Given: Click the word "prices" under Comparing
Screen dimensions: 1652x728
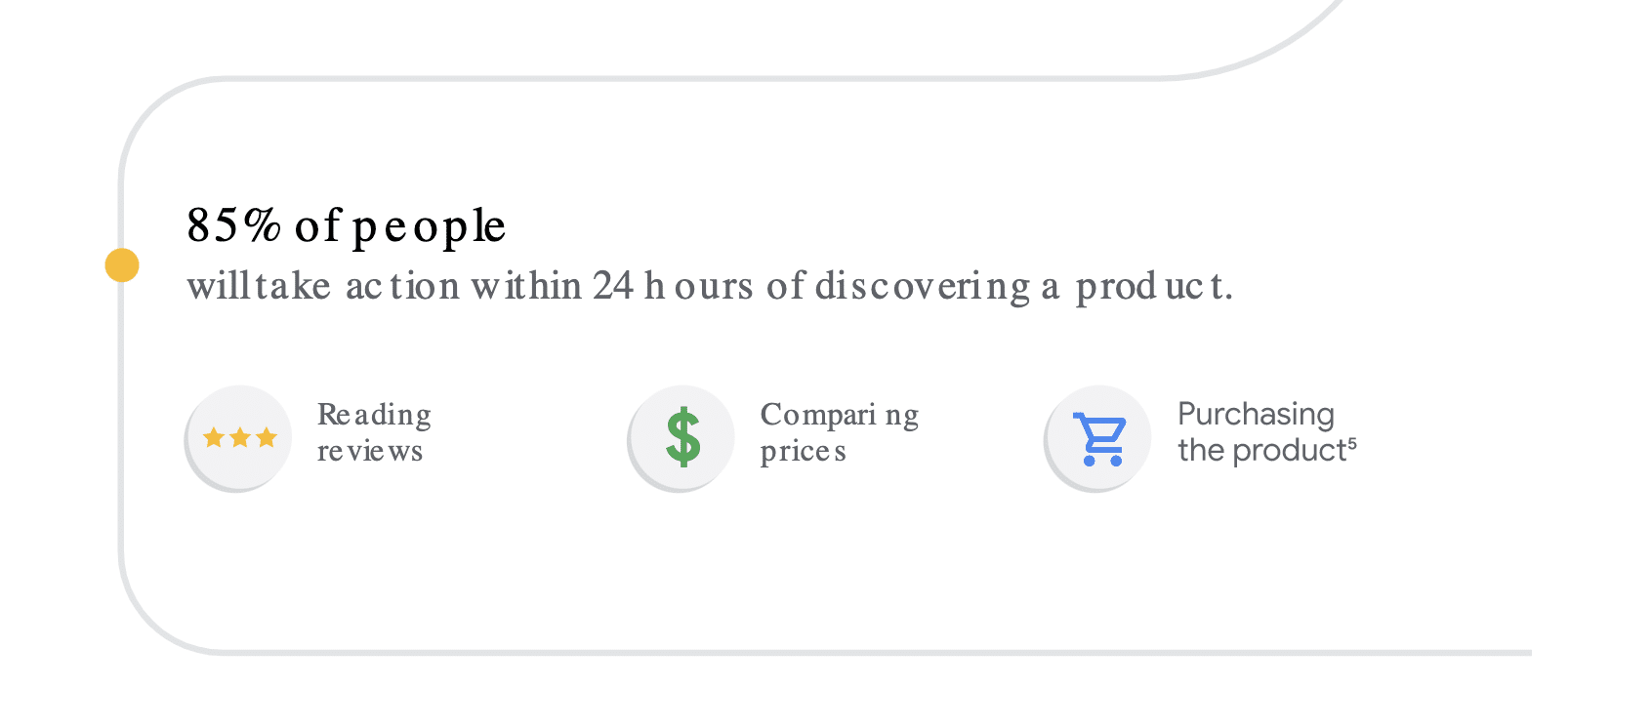Looking at the screenshot, I should point(804,453).
